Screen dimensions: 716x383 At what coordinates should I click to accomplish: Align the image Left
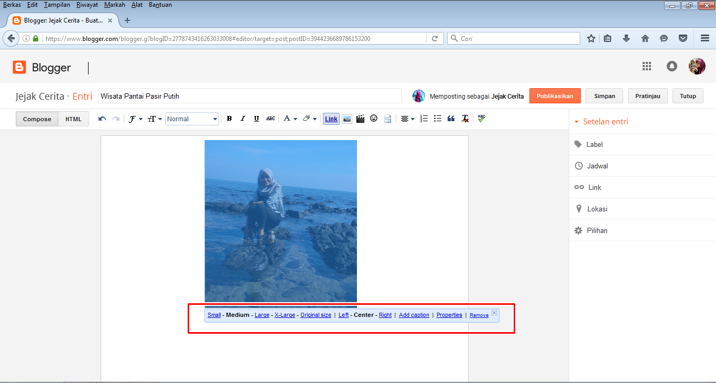pyautogui.click(x=343, y=315)
